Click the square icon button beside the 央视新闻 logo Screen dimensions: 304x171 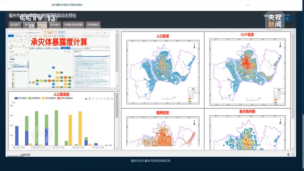pyautogui.click(x=287, y=19)
